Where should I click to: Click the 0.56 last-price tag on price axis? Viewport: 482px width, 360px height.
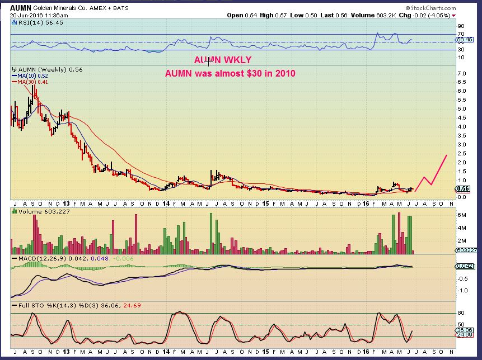click(x=463, y=189)
